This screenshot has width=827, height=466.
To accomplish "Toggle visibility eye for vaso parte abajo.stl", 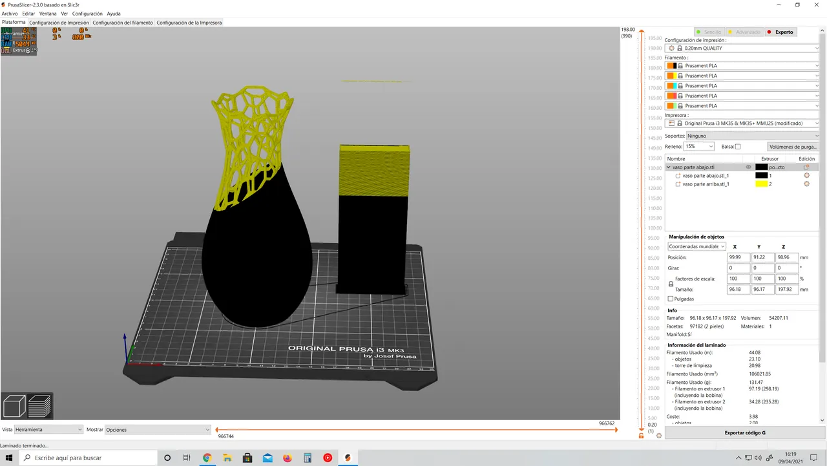I will (748, 167).
